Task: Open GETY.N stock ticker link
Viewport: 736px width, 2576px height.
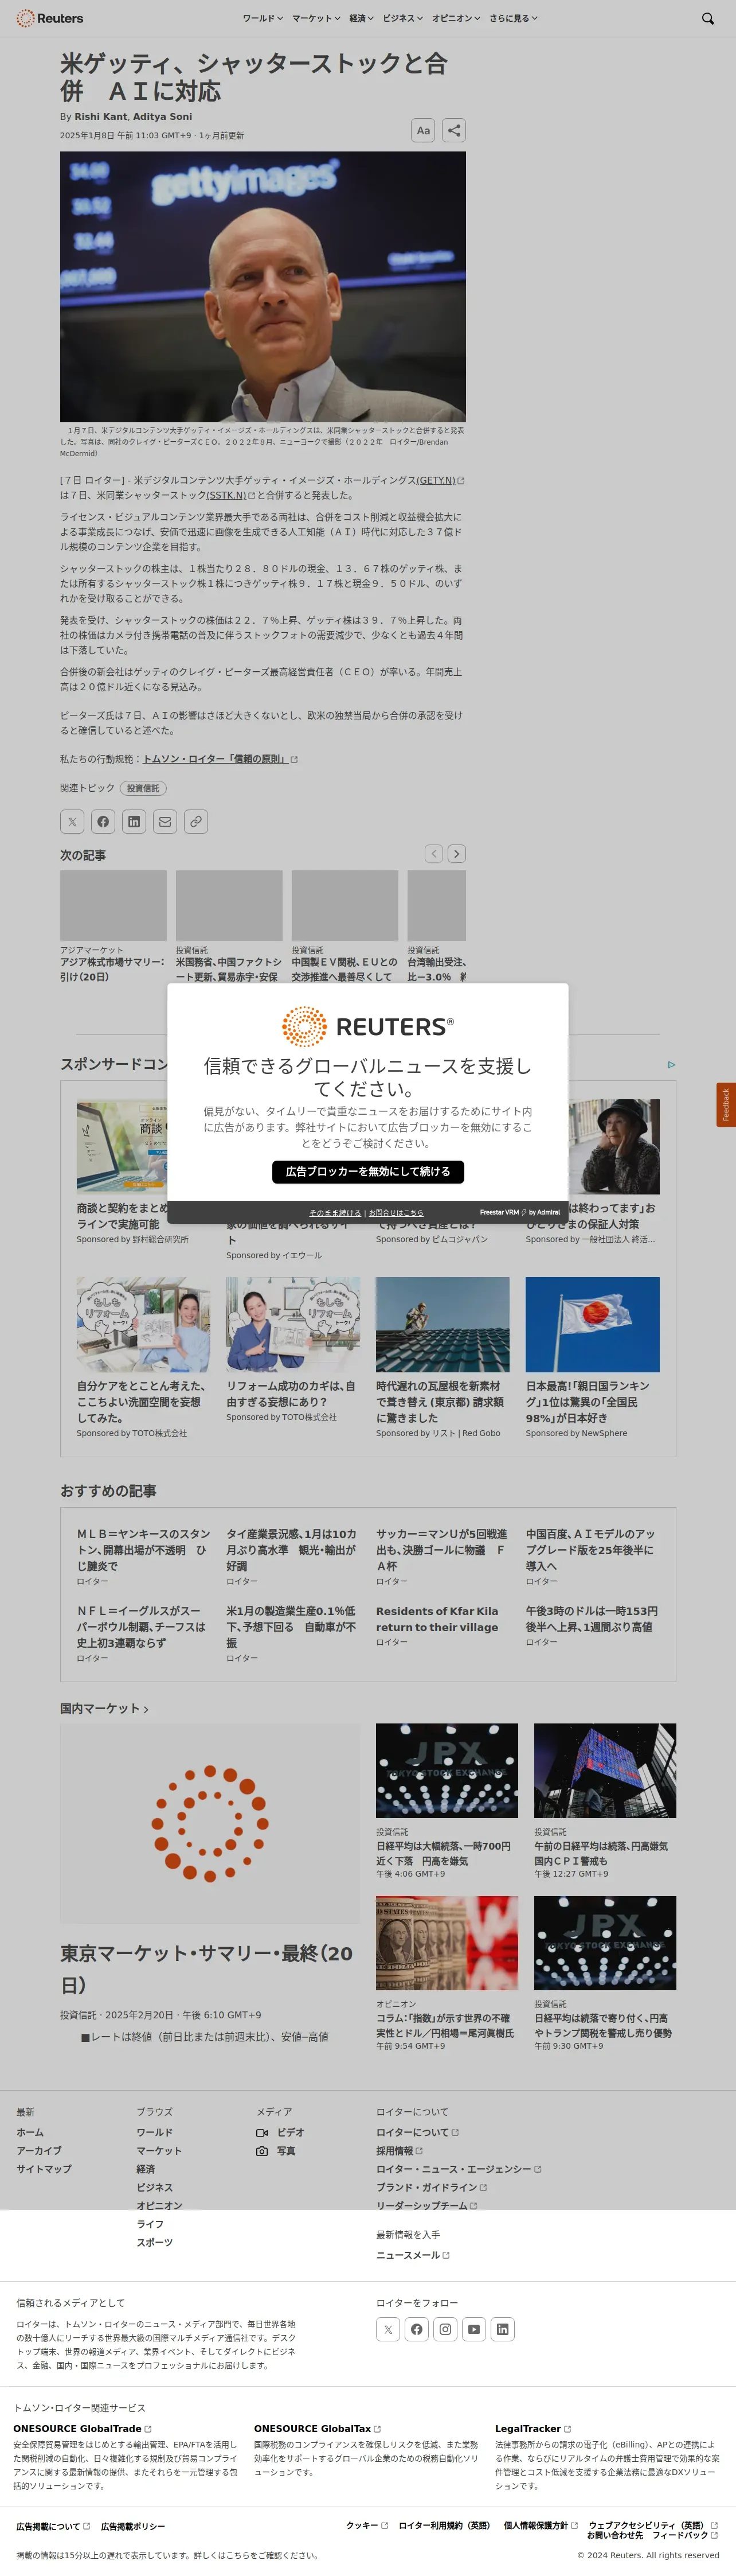Action: 440,481
